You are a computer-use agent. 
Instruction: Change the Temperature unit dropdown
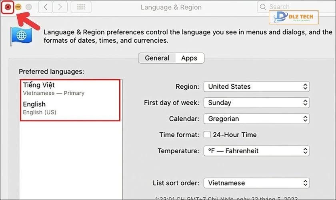pyautogui.click(x=256, y=151)
